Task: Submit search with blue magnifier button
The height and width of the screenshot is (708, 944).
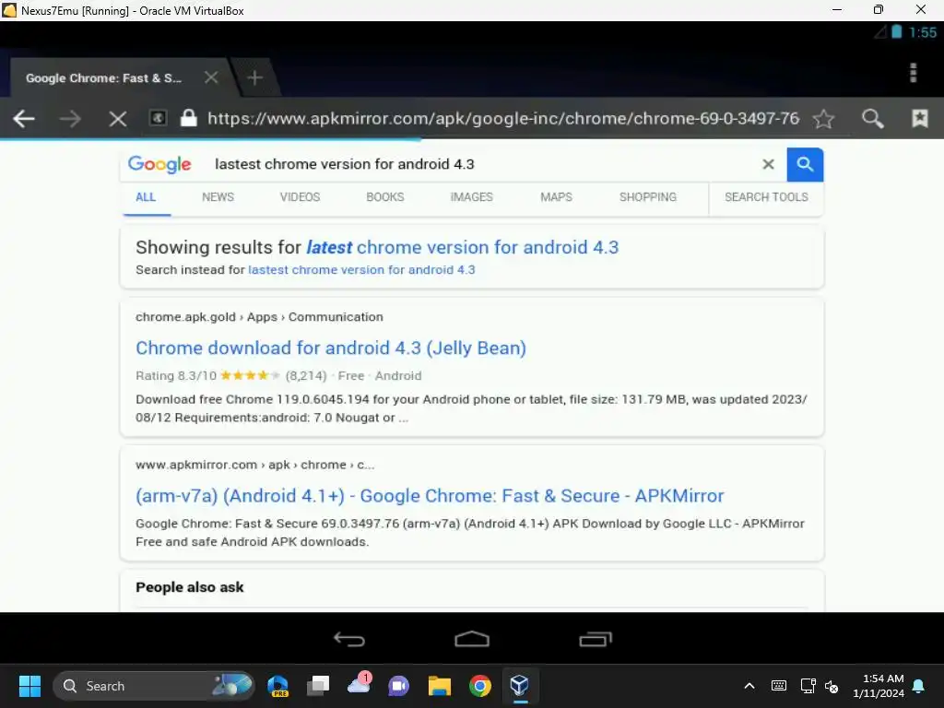Action: [805, 164]
